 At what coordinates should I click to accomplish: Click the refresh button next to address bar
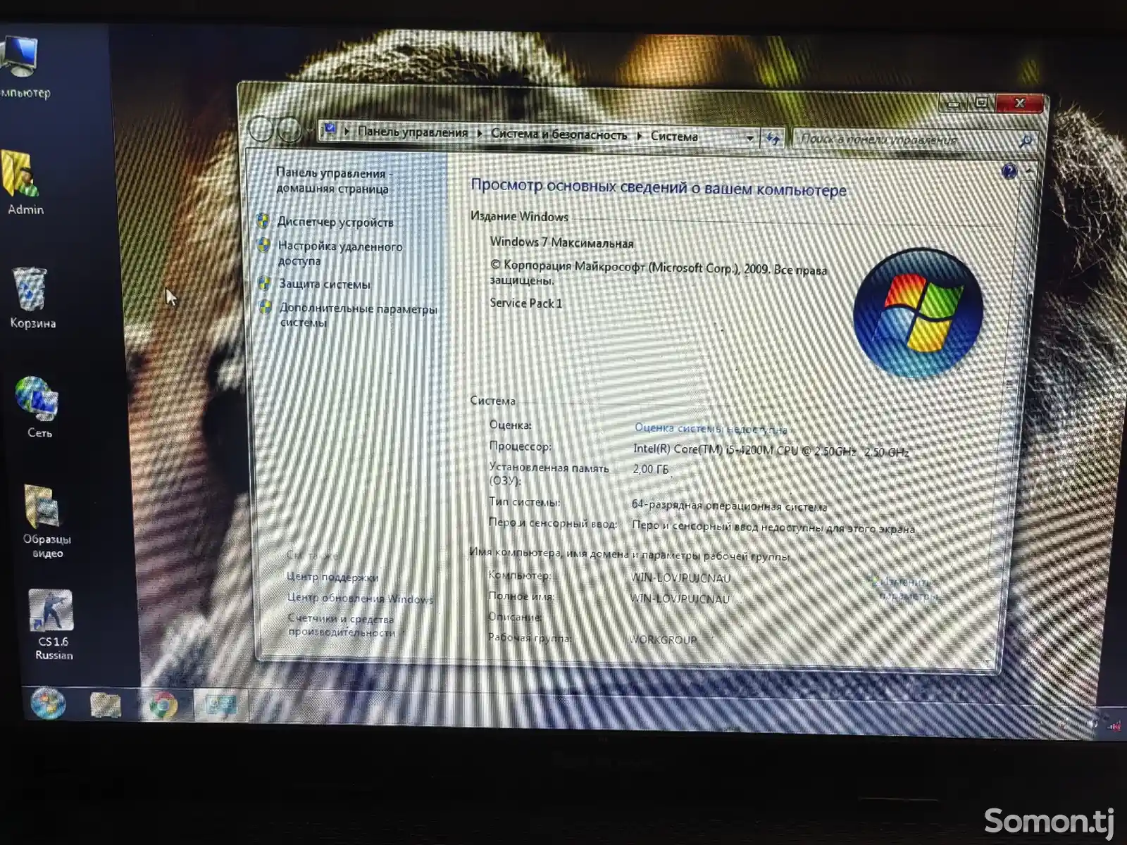point(773,138)
